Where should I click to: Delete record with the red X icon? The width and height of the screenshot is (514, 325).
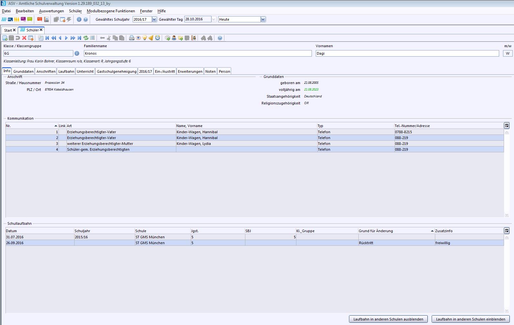pyautogui.click(x=24, y=38)
